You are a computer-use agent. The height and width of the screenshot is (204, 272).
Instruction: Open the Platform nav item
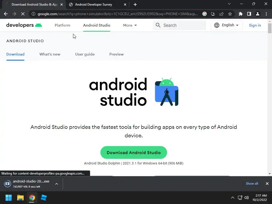tap(62, 25)
